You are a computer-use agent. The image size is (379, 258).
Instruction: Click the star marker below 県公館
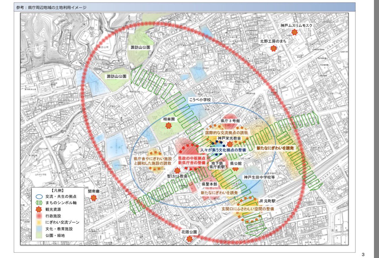[235, 169]
